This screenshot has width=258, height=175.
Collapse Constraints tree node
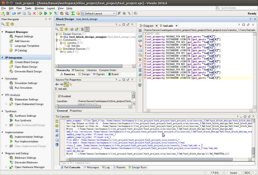coord(57,40)
